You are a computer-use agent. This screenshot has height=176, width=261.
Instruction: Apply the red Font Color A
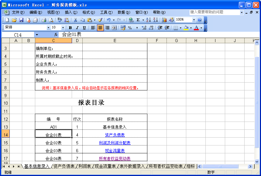click(196, 28)
